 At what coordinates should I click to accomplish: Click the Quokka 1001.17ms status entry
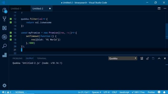point(138,92)
